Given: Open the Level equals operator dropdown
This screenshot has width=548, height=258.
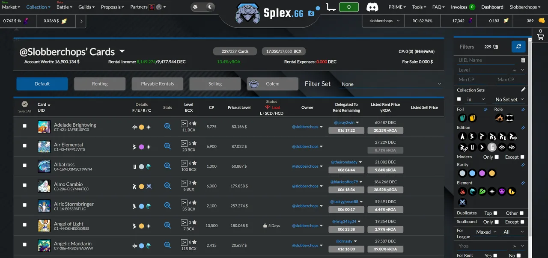Looking at the screenshot, I should coord(518,70).
